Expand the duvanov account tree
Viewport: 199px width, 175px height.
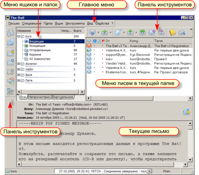coord(19,64)
